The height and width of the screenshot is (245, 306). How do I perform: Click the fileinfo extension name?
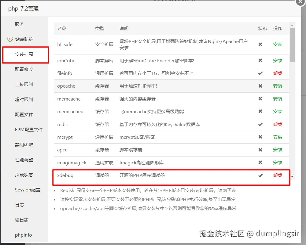(65, 73)
